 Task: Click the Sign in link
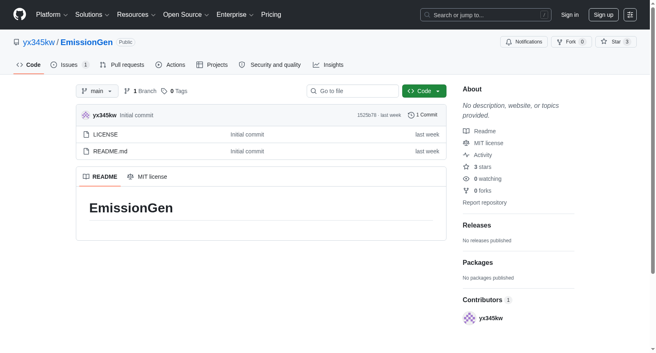point(570,15)
